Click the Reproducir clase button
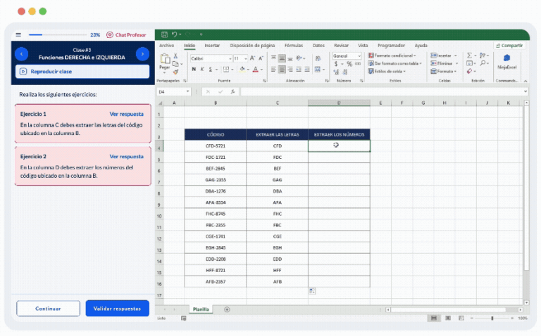Image resolution: width=541 pixels, height=336 pixels. pos(82,72)
